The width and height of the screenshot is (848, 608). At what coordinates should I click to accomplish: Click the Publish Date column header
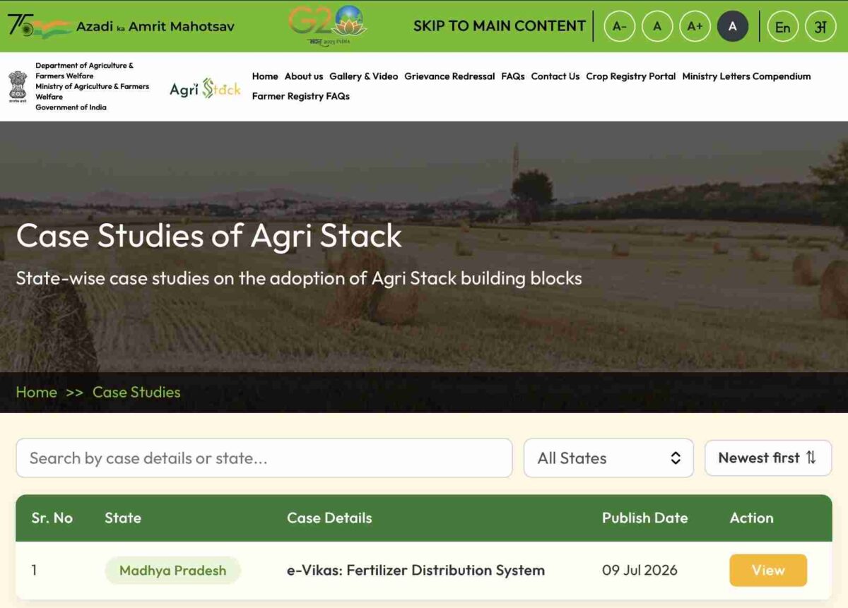644,518
